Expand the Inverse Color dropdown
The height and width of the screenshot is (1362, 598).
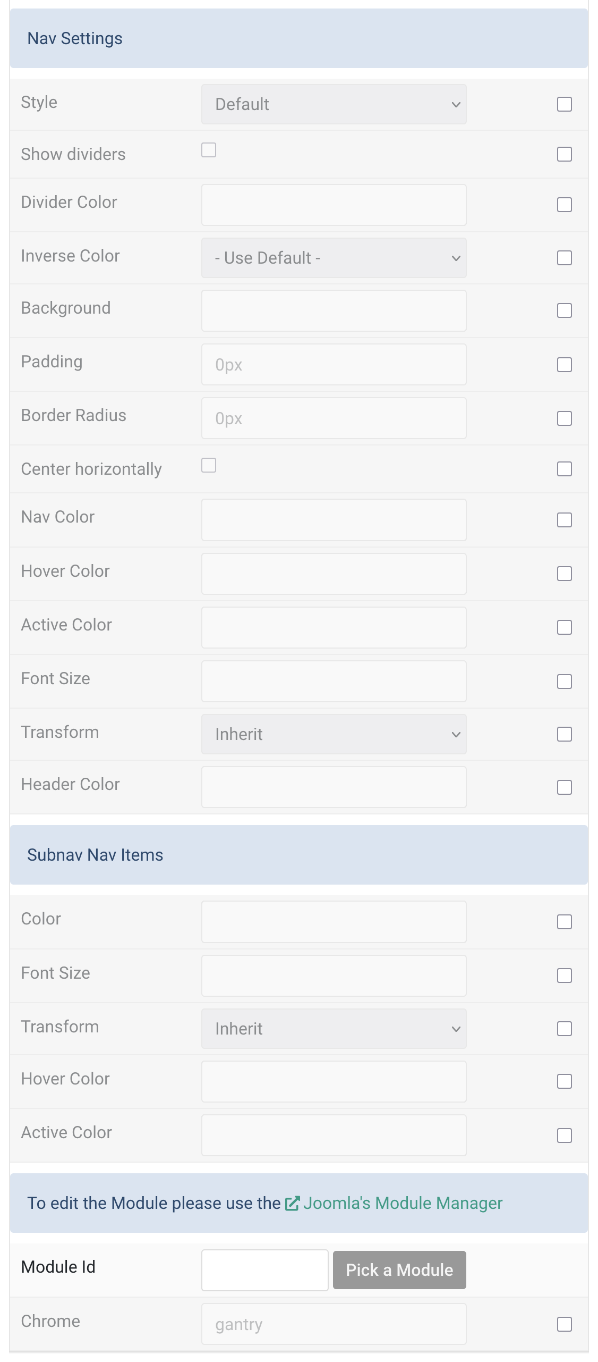(x=334, y=258)
